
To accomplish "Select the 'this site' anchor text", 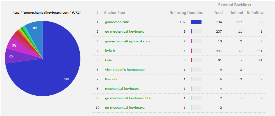I will [x=111, y=79].
